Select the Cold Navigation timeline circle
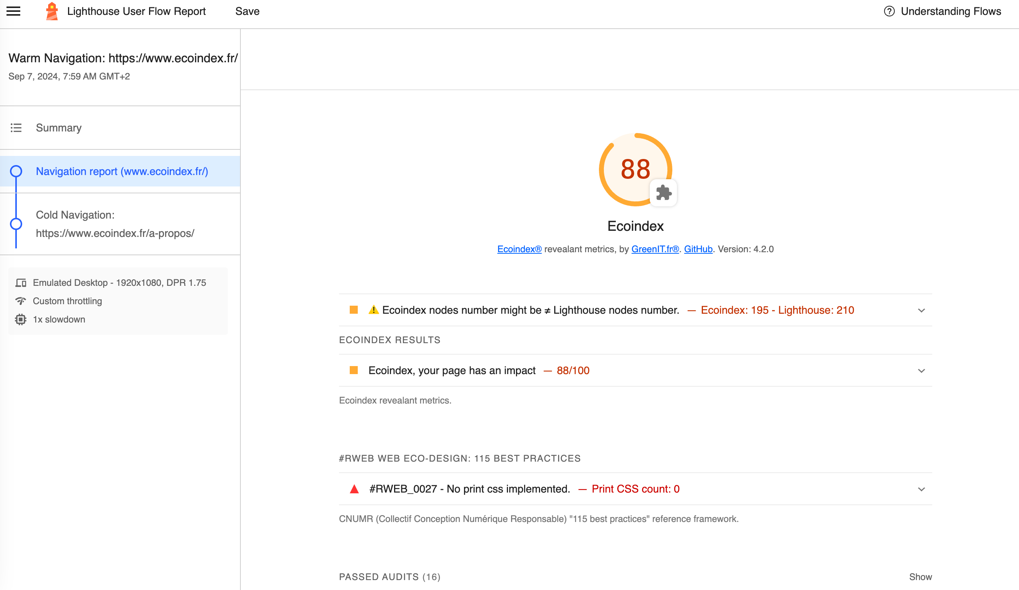 click(x=16, y=224)
